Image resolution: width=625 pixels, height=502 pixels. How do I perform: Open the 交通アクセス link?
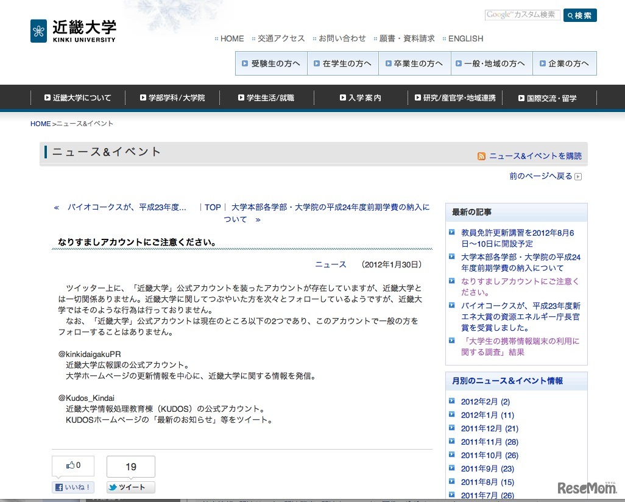[x=281, y=38]
